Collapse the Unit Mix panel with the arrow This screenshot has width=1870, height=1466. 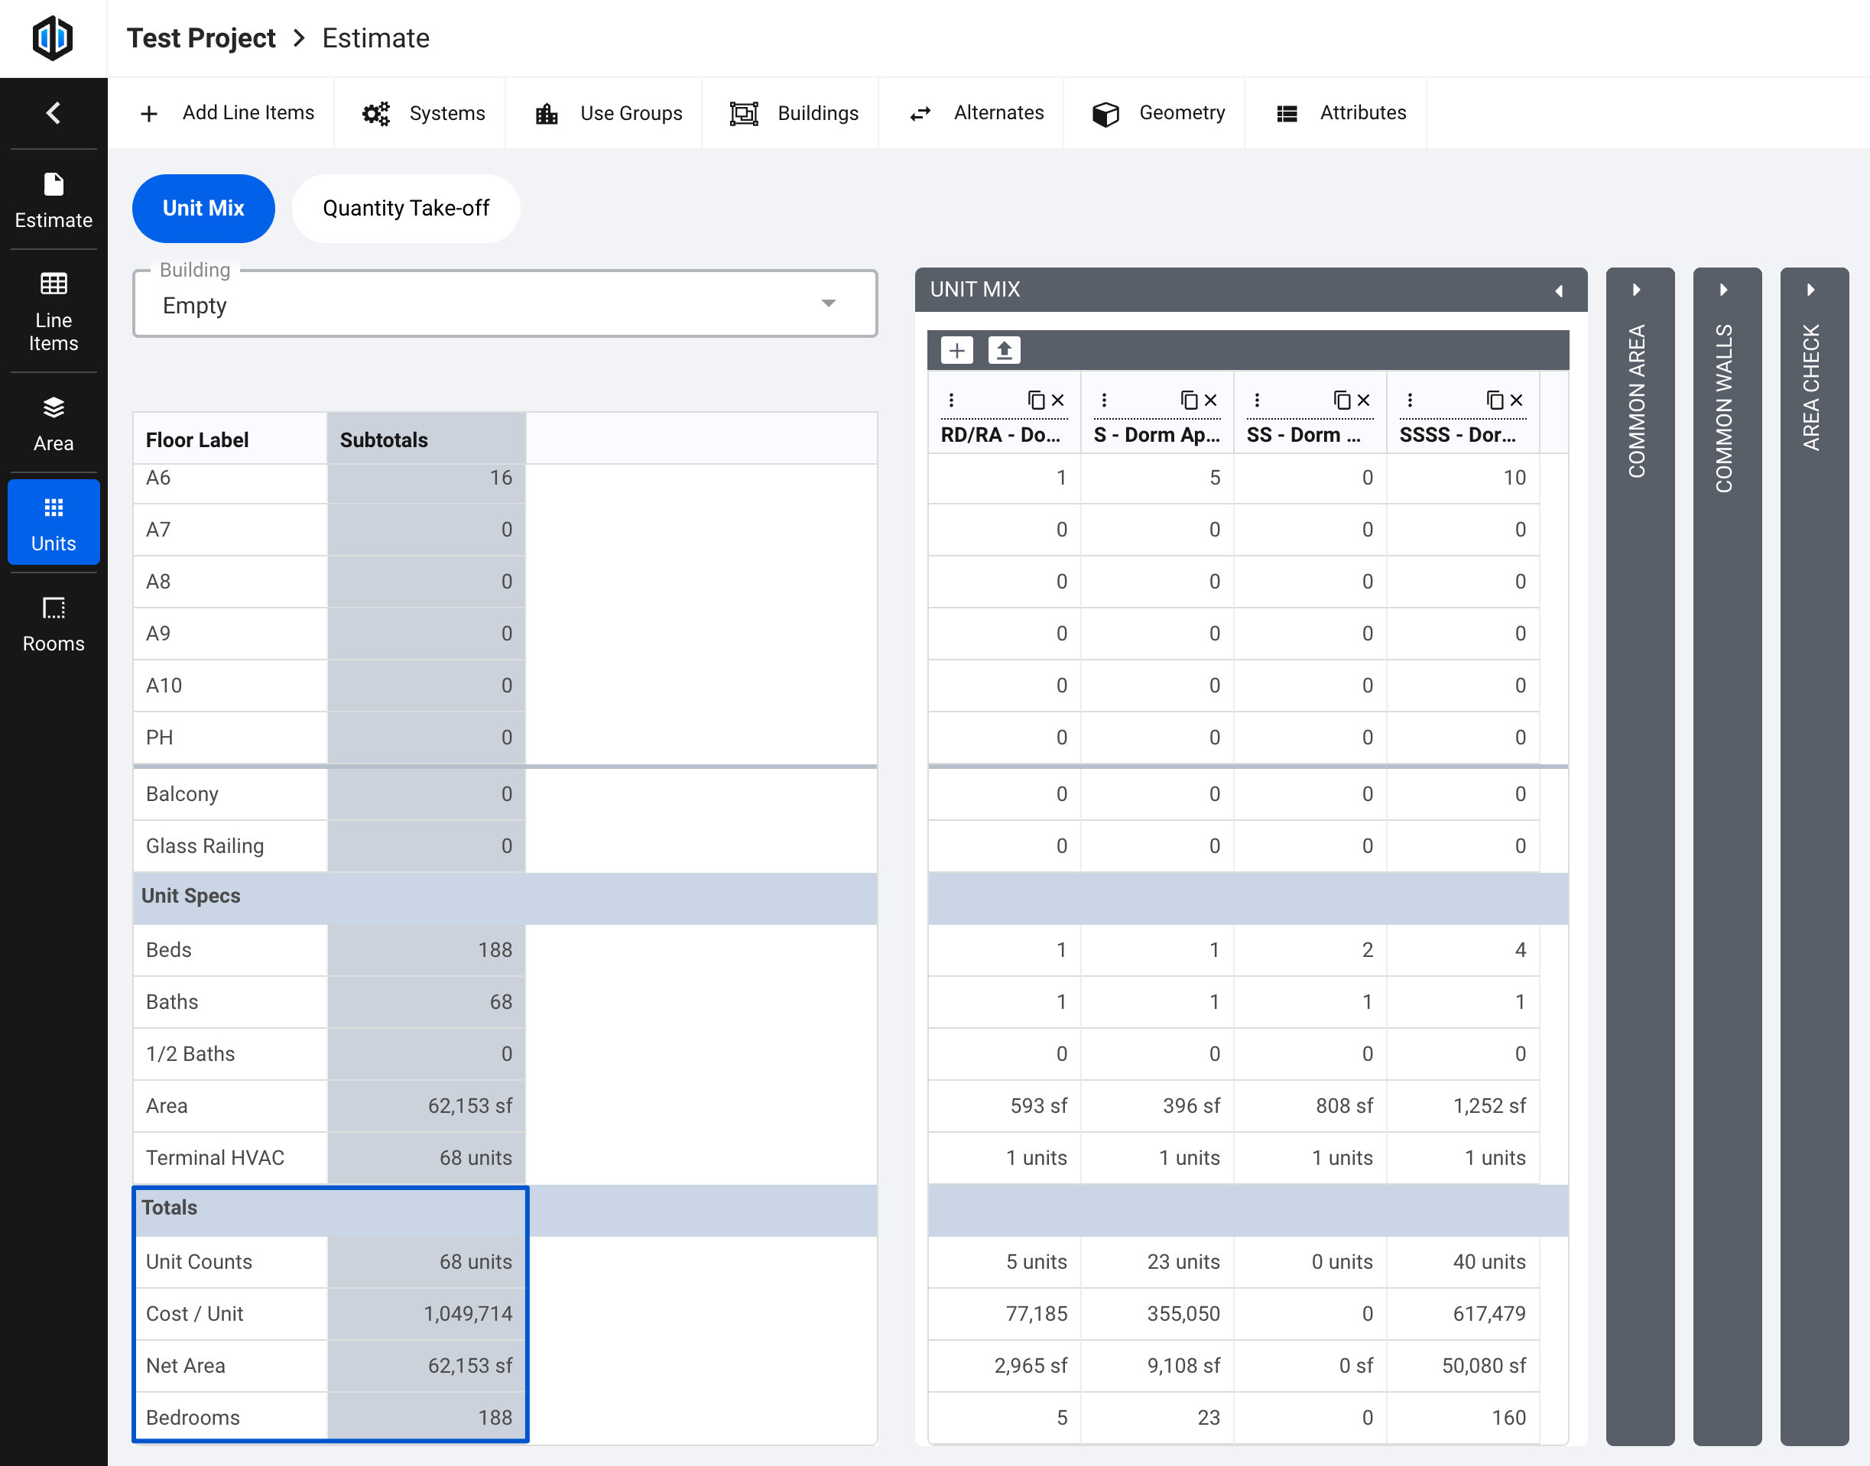(x=1559, y=290)
